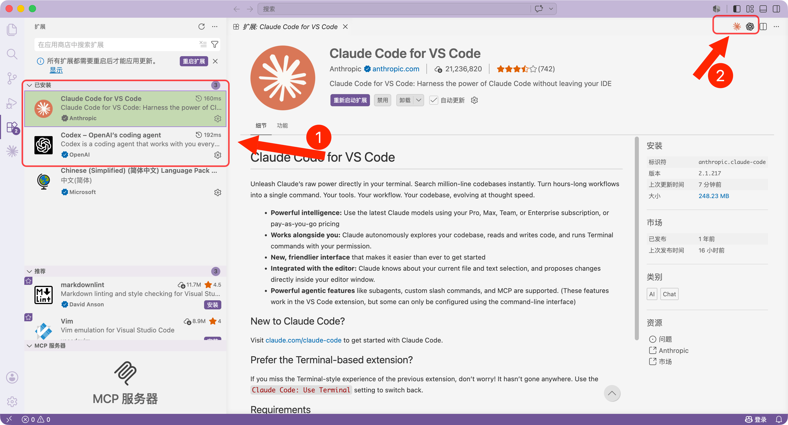Select the AI category tag
This screenshot has height=425, width=788.
(652, 294)
